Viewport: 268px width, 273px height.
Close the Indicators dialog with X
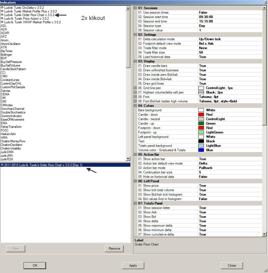click(x=266, y=2)
